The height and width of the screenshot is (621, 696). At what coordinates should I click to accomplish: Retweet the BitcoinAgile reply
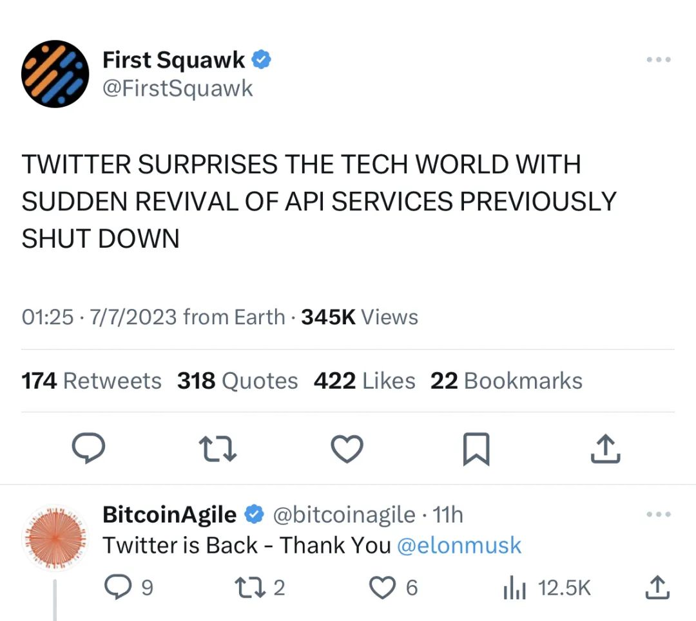pos(251,587)
